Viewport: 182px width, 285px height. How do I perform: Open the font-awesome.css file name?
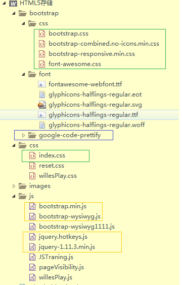[75, 64]
